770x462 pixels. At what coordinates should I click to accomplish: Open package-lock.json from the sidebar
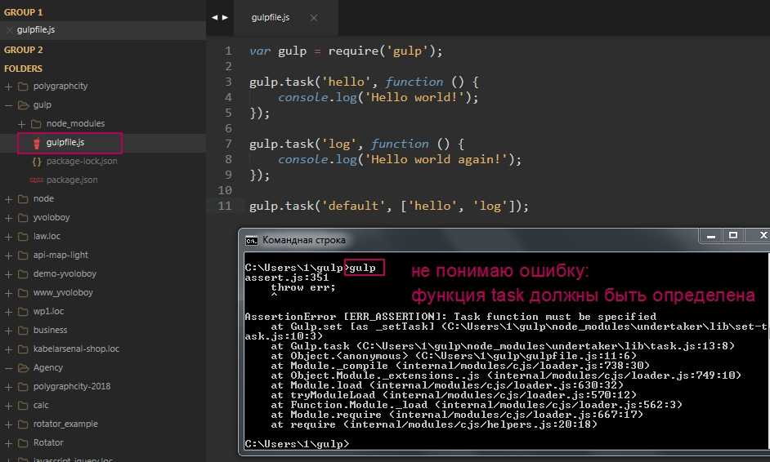coord(82,162)
